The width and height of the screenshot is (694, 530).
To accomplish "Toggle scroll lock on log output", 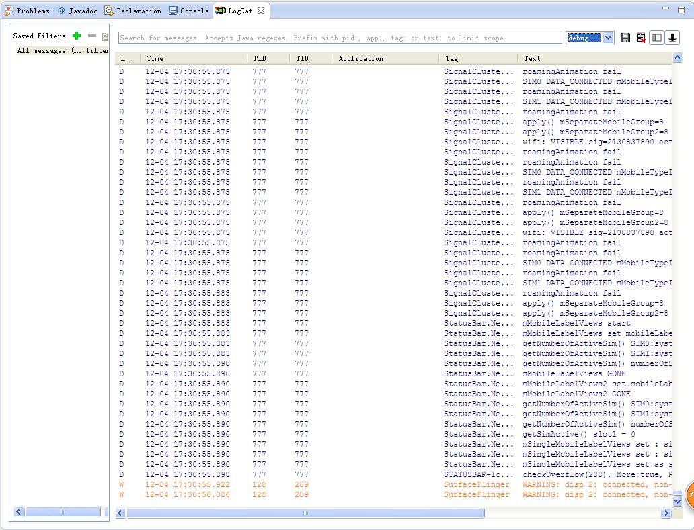I will [672, 38].
